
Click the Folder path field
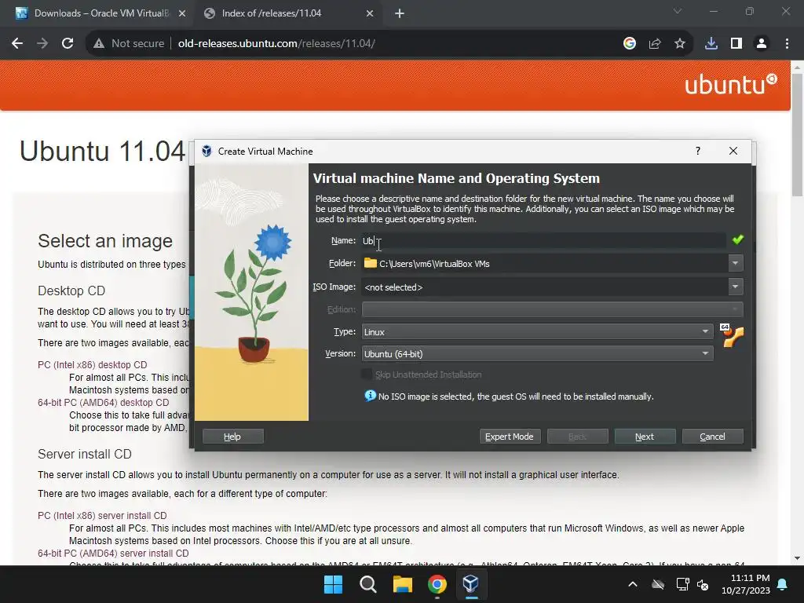click(x=545, y=263)
